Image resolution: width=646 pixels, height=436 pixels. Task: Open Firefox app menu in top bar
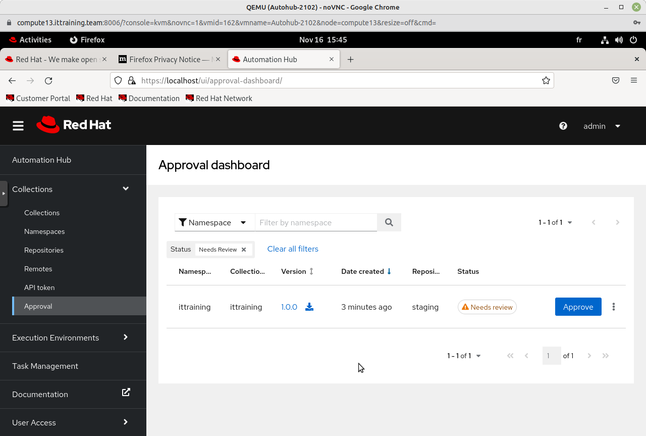pyautogui.click(x=87, y=40)
